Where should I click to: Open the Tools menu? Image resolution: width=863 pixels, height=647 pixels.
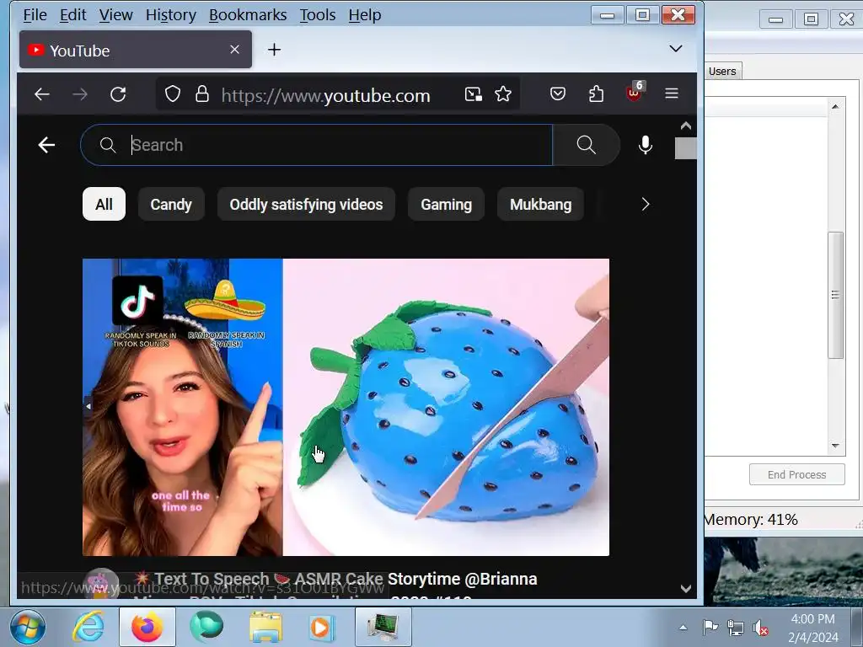(x=318, y=15)
